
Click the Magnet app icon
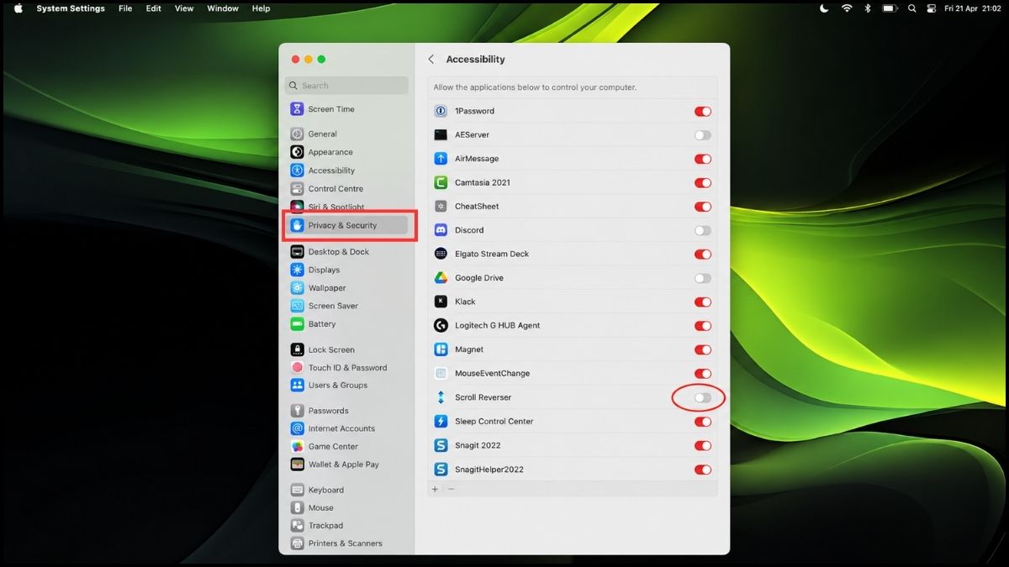click(441, 349)
